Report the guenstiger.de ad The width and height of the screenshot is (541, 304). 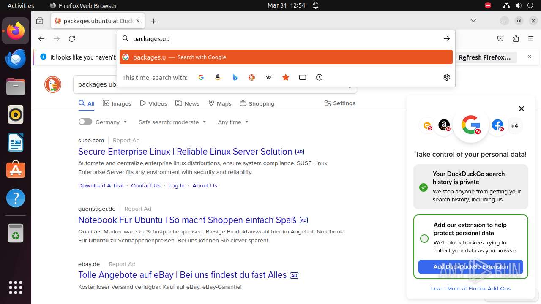138,209
